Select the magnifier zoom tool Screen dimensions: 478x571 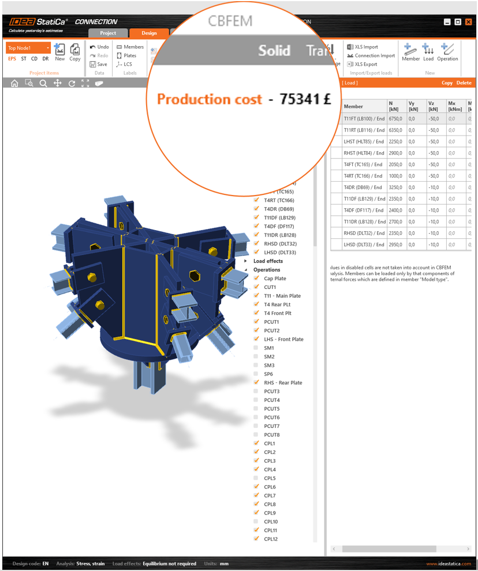(43, 84)
